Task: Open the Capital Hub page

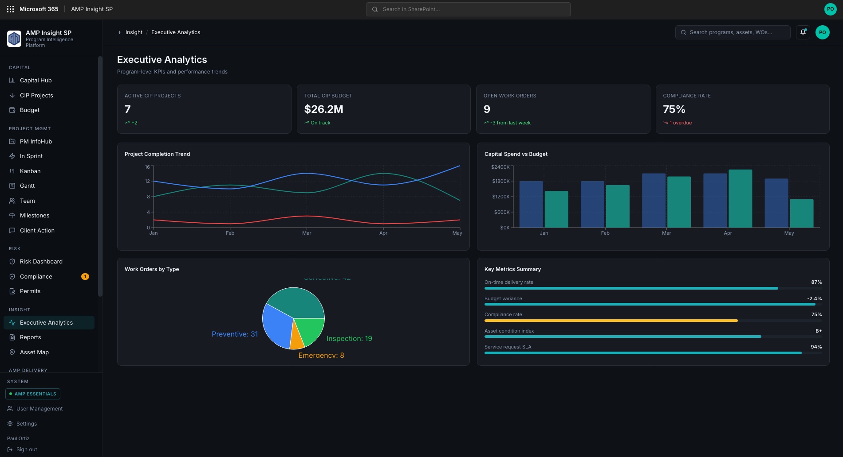Action: pyautogui.click(x=49, y=81)
